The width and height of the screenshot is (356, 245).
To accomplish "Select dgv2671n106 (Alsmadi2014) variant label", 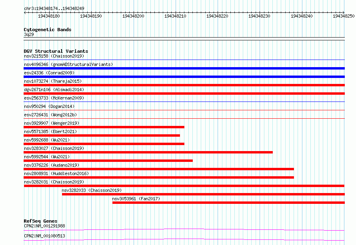I will pos(54,90).
